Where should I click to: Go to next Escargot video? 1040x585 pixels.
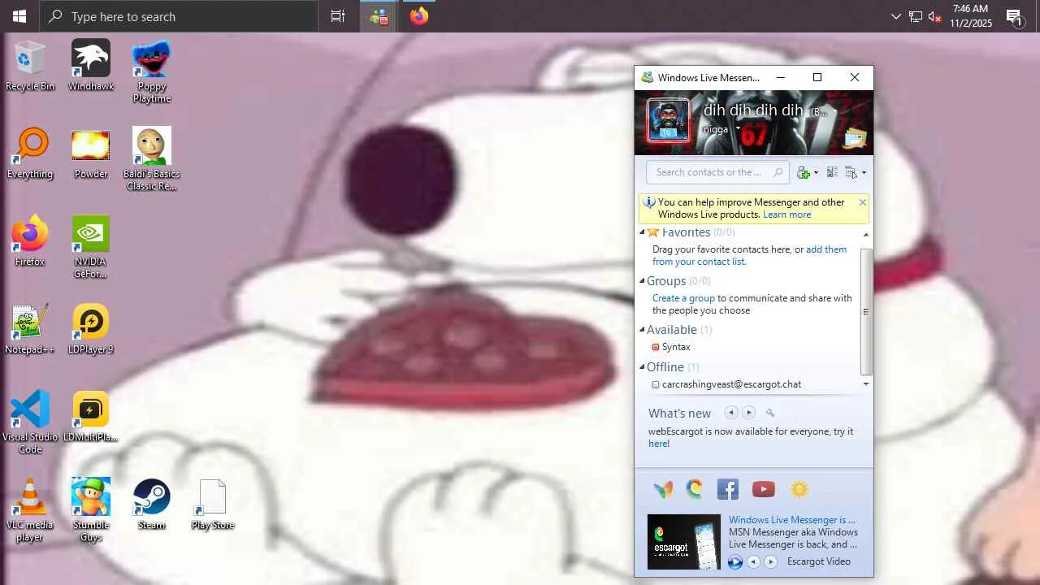[771, 561]
